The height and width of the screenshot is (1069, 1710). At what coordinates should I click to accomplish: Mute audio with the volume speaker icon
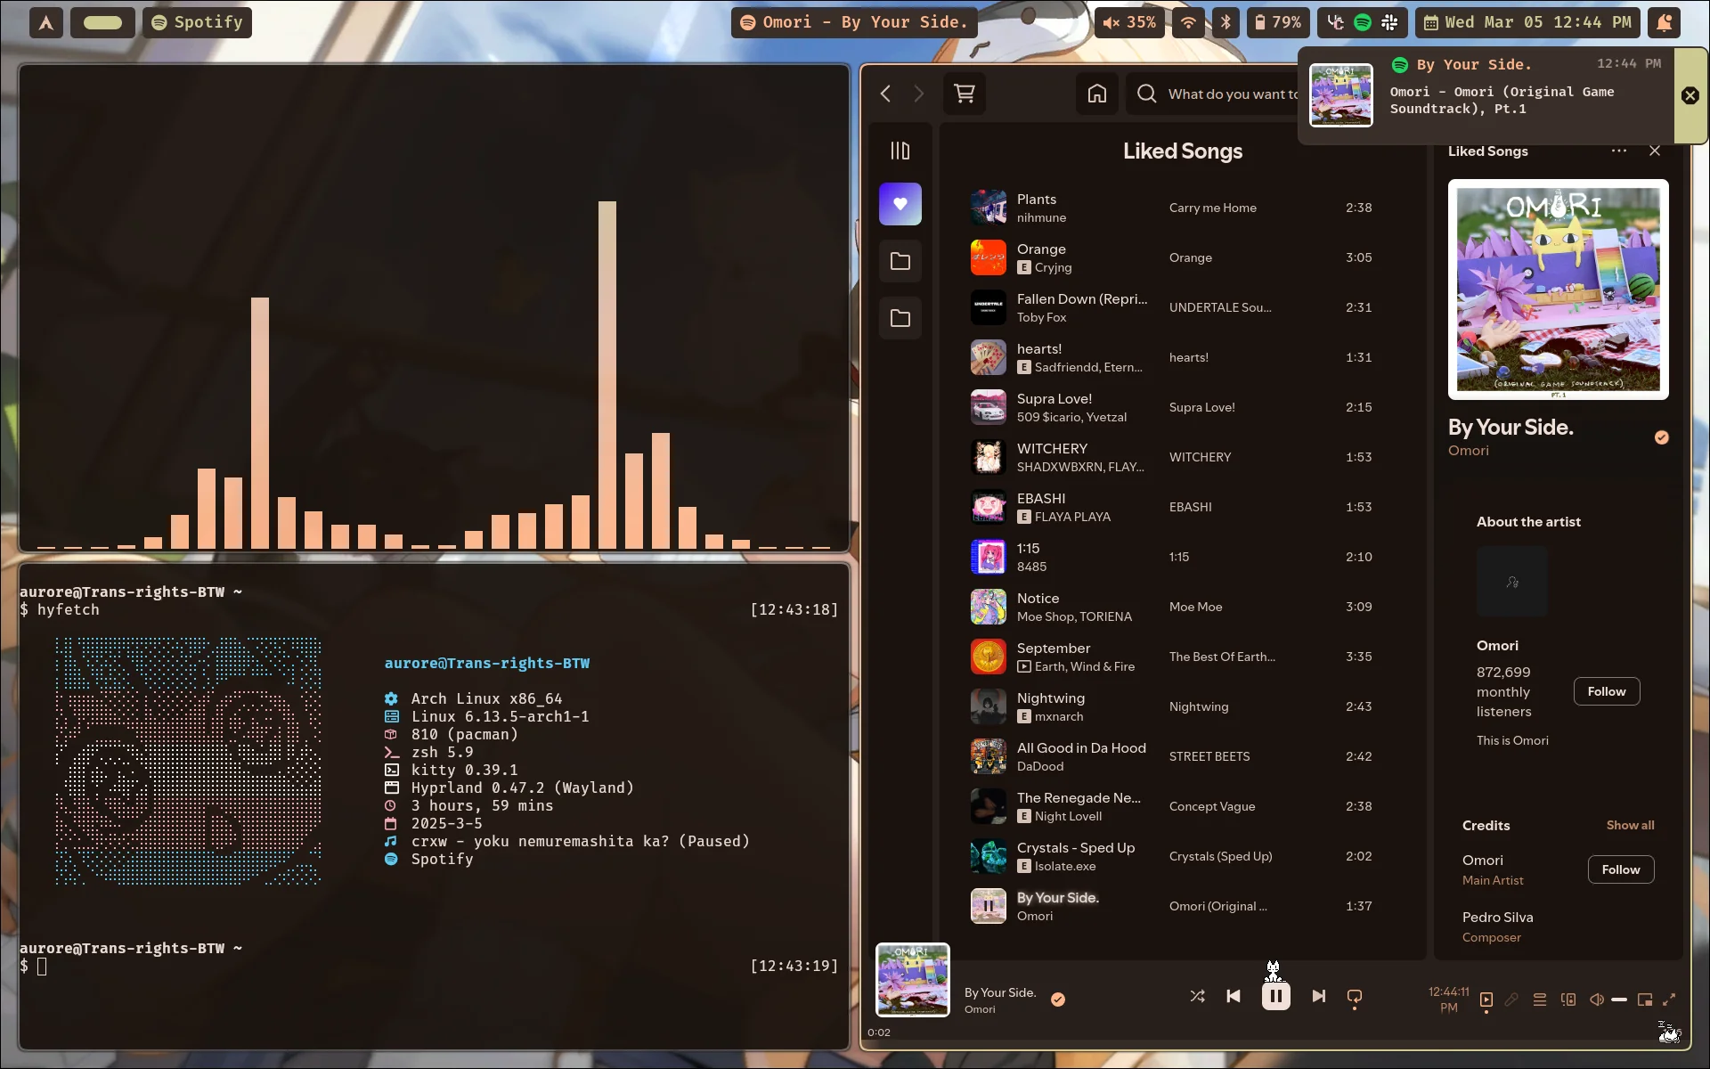pos(1596,1000)
